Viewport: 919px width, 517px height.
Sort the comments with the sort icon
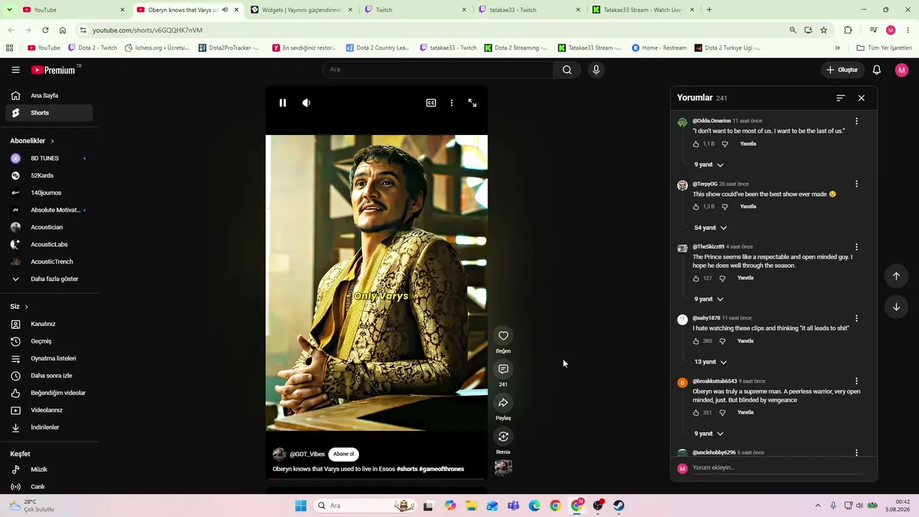pyautogui.click(x=841, y=98)
